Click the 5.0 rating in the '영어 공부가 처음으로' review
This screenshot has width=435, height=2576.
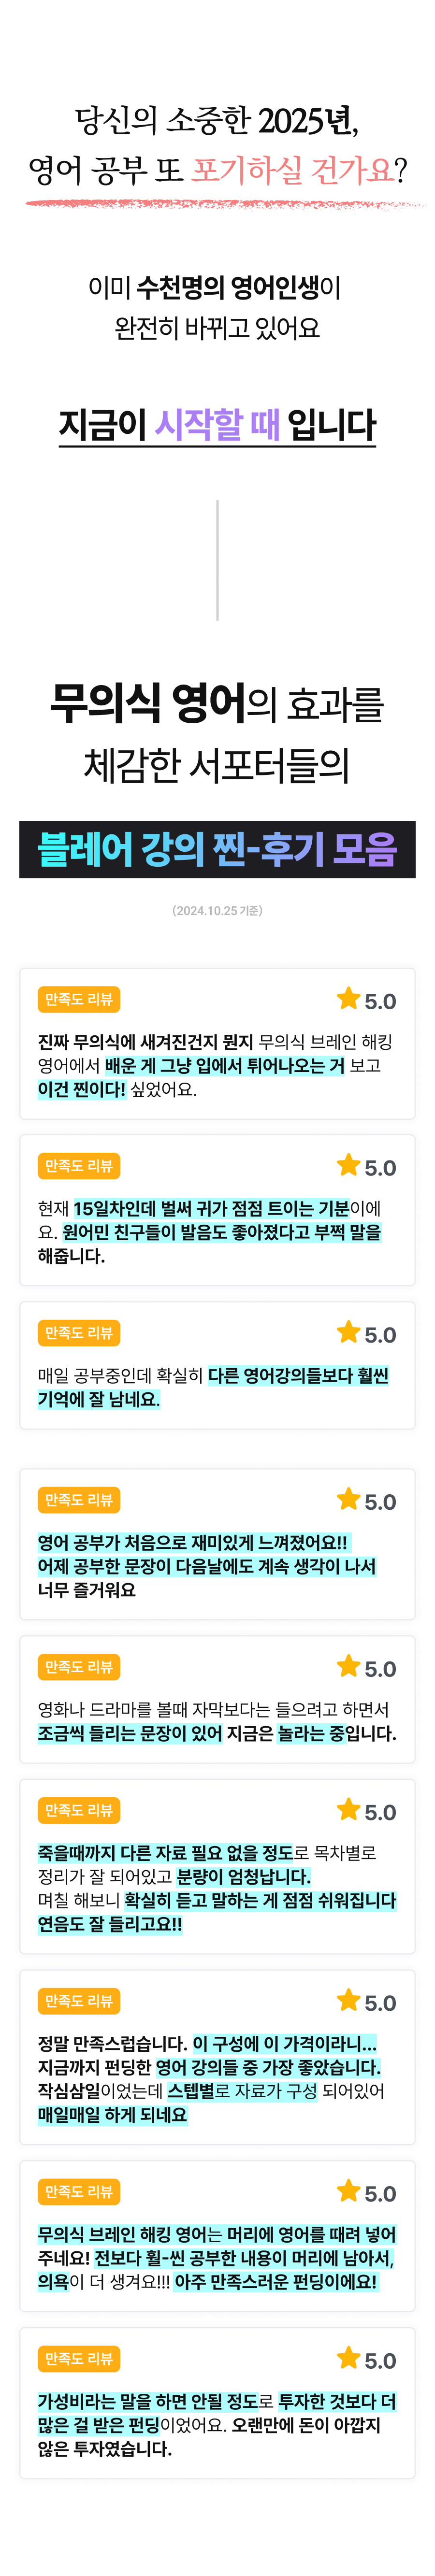tap(380, 1502)
